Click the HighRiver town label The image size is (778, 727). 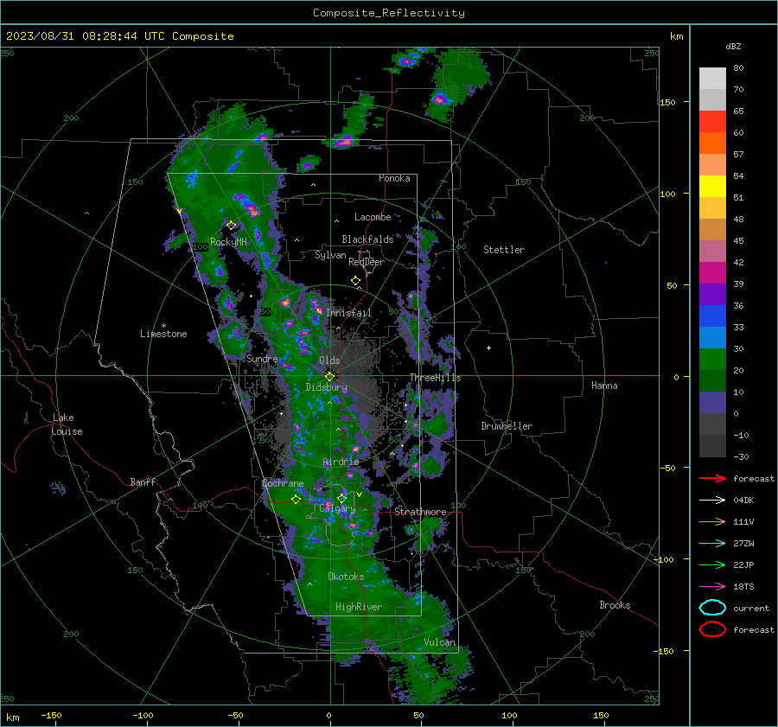point(359,607)
